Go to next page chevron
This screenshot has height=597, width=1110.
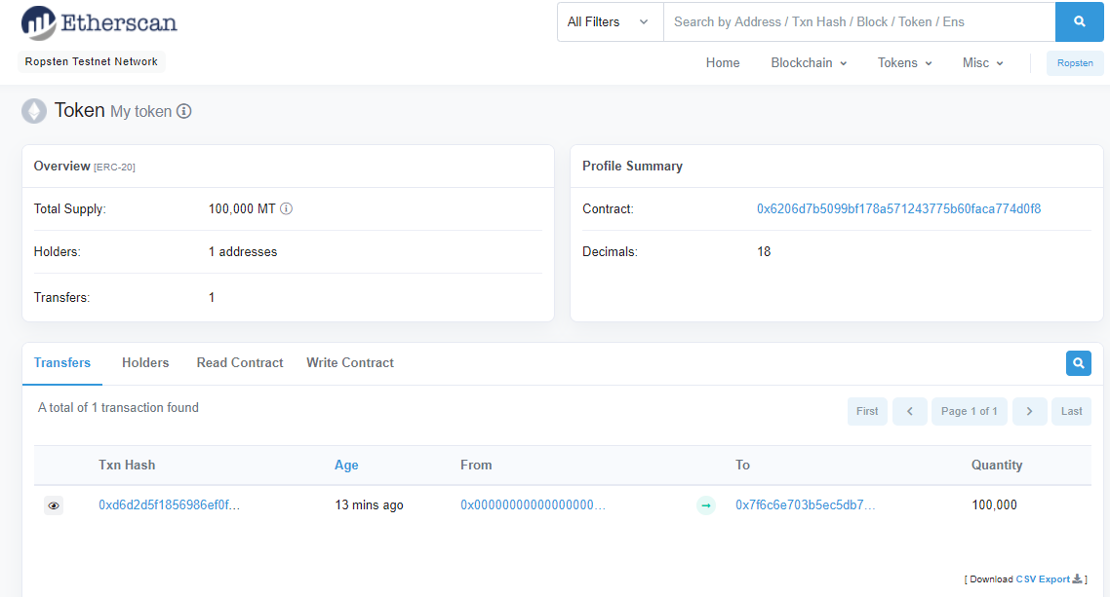click(1029, 411)
